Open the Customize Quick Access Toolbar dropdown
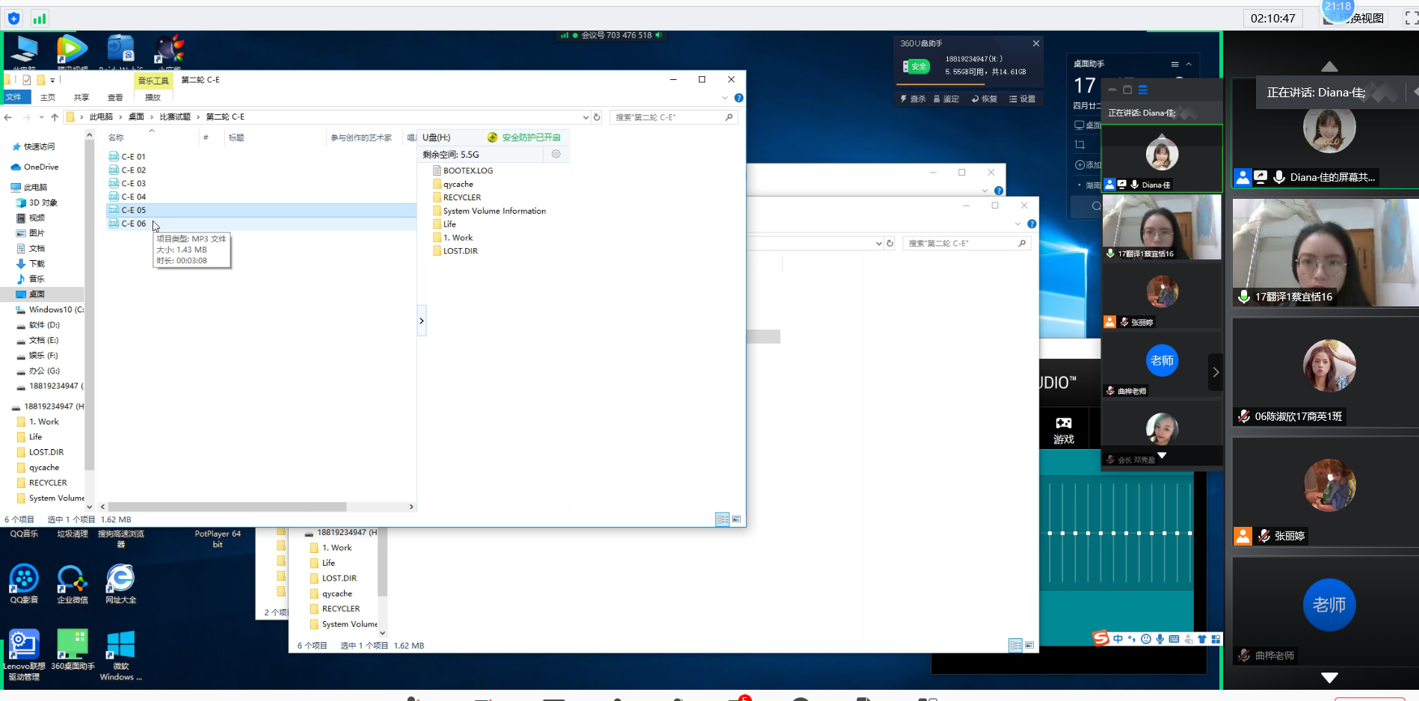 pyautogui.click(x=52, y=80)
